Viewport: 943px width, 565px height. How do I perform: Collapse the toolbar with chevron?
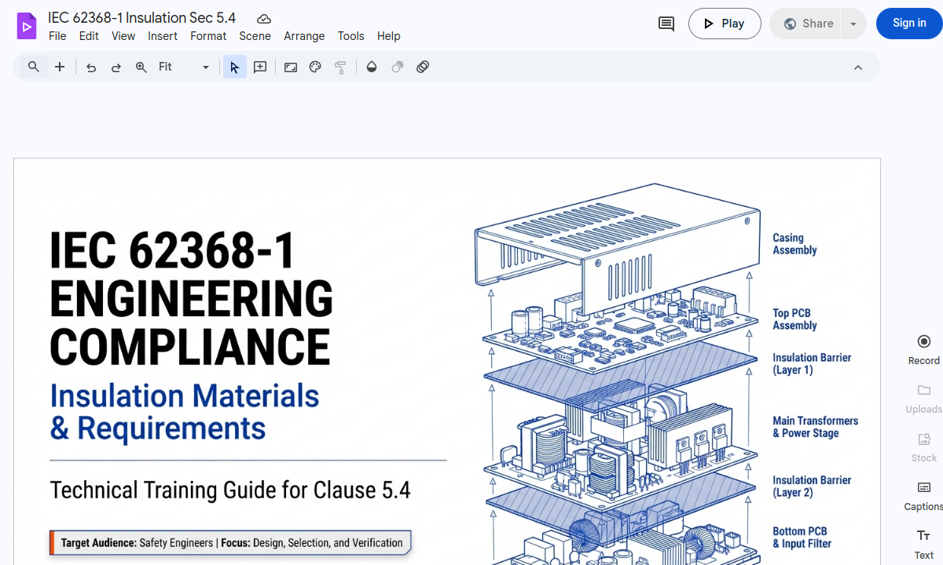click(x=858, y=67)
